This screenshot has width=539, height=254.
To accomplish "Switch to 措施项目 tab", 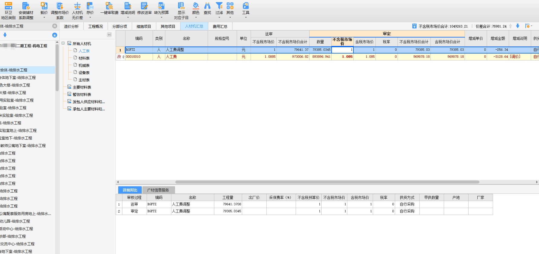I will point(144,26).
